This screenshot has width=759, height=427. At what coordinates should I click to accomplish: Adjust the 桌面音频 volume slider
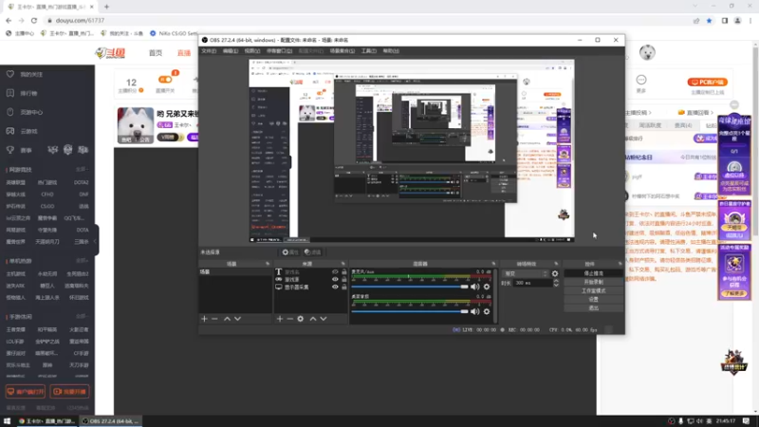pyautogui.click(x=410, y=311)
